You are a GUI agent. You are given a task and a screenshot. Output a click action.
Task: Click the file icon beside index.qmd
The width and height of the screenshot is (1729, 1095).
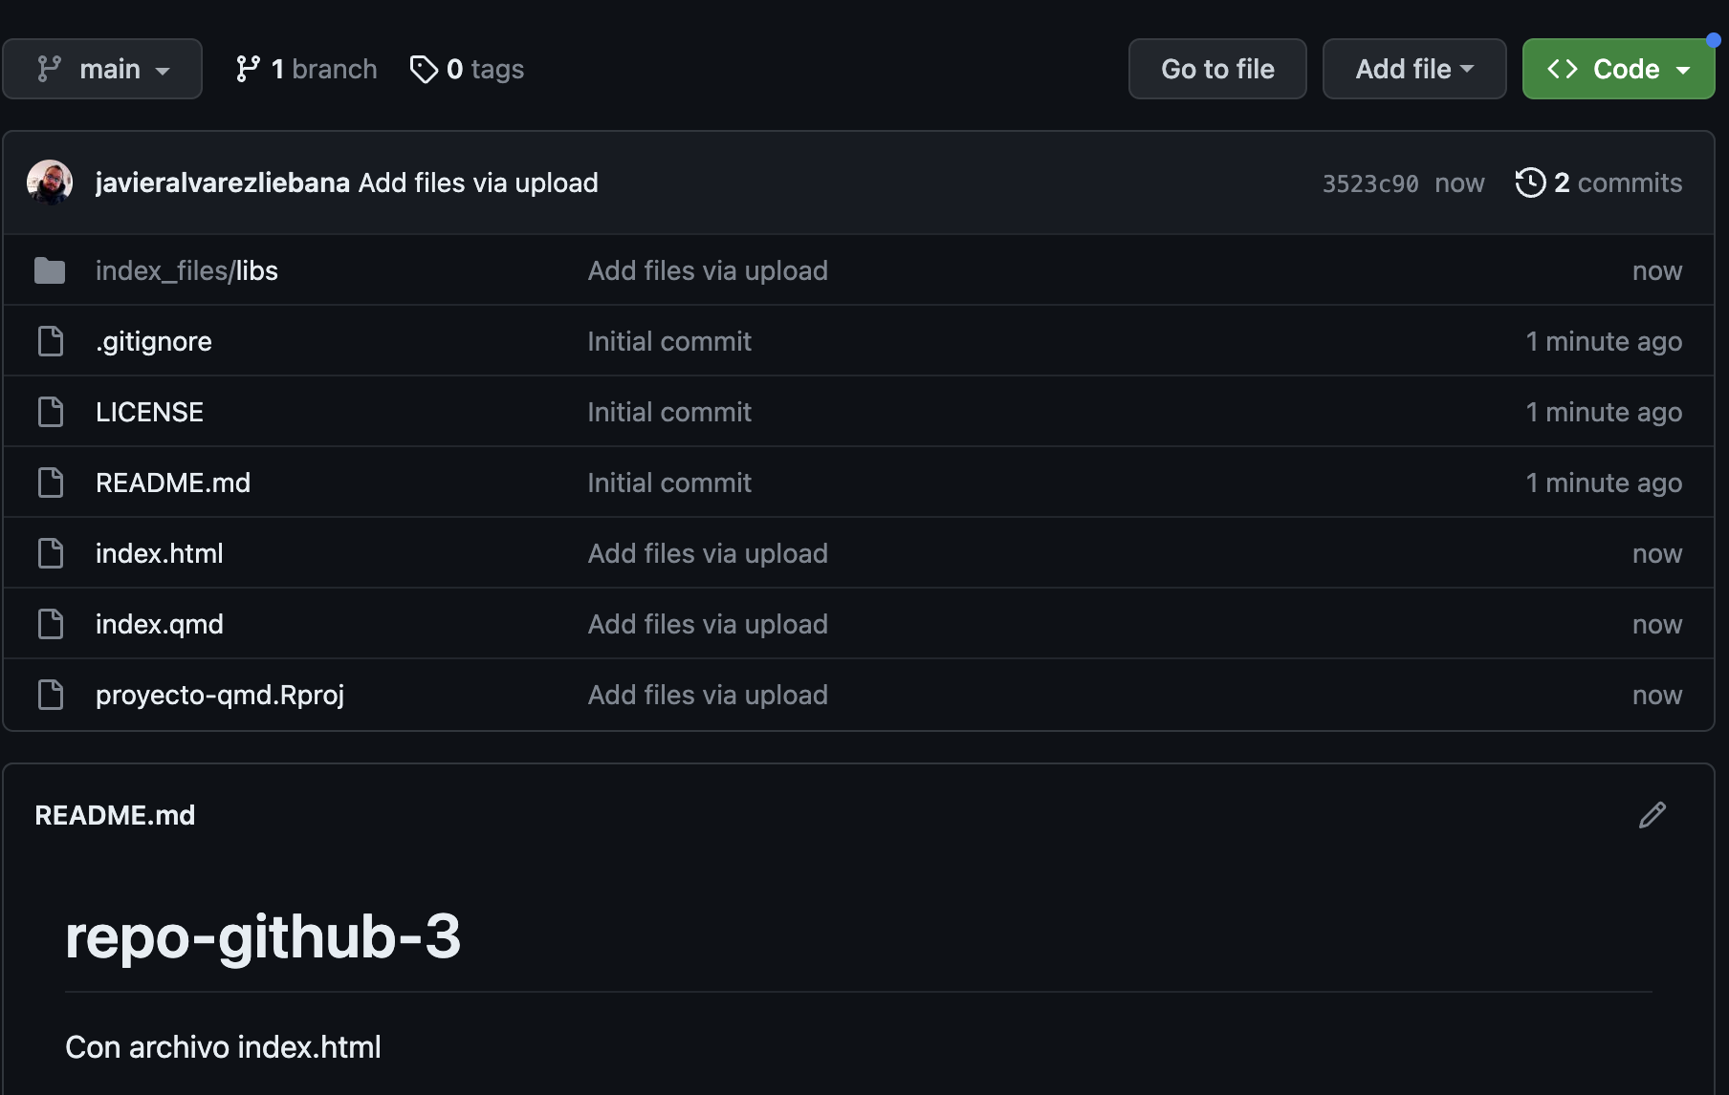[50, 624]
